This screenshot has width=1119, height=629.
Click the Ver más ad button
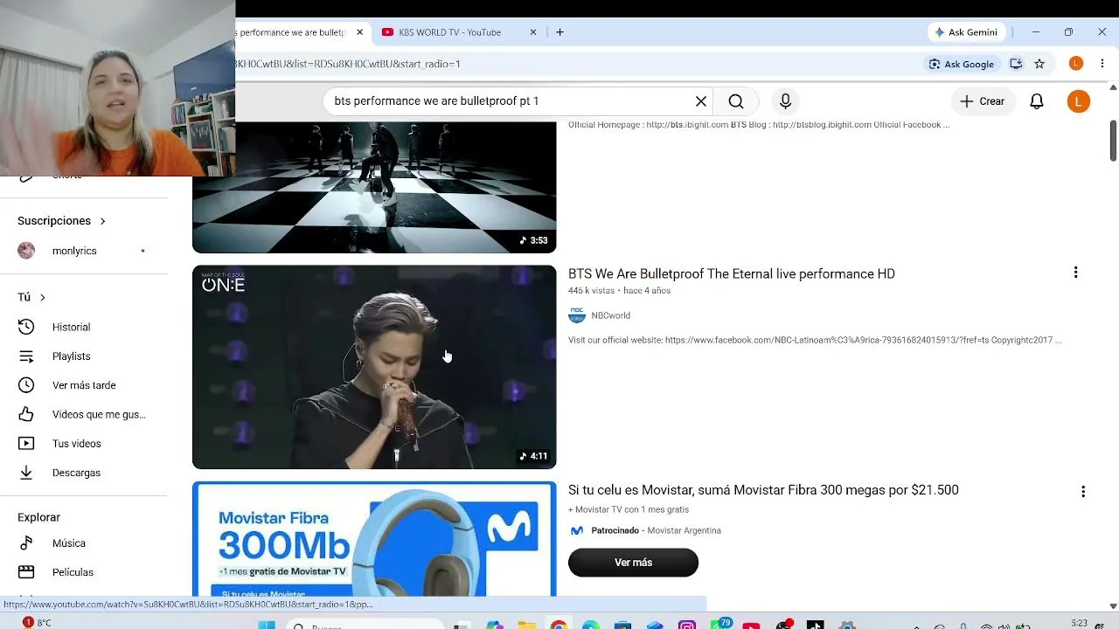coord(633,563)
